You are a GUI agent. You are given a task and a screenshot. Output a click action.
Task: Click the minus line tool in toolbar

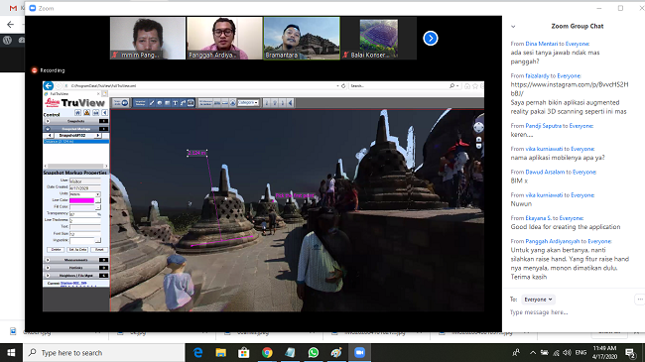point(225,103)
